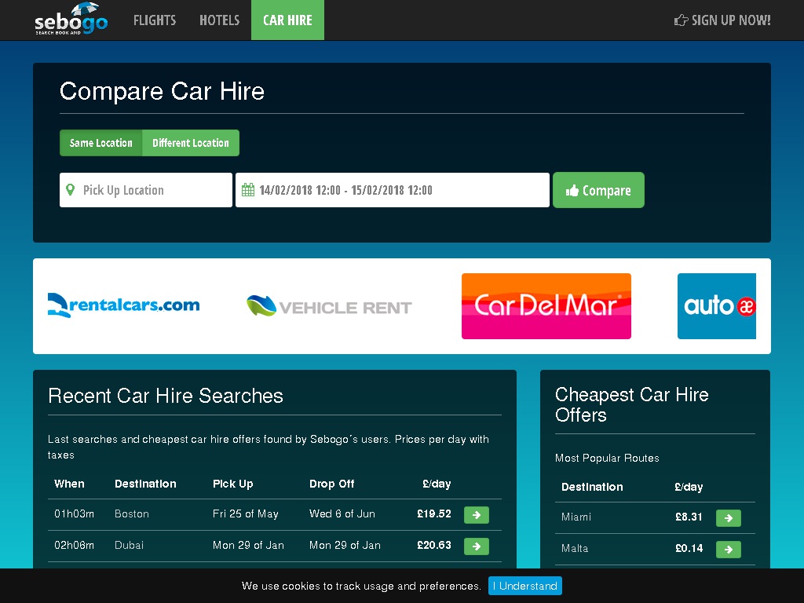Open the CarDelMar logo

tap(546, 306)
